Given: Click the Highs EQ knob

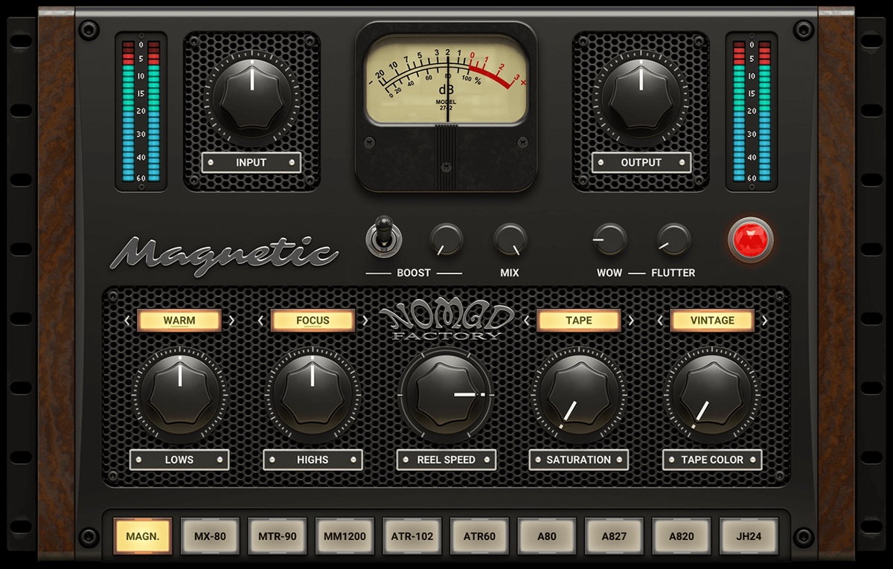Looking at the screenshot, I should click(x=312, y=391).
